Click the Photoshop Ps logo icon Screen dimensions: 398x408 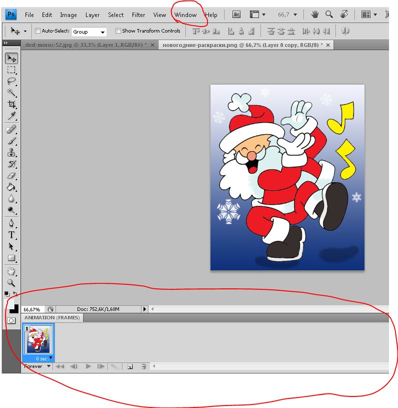click(x=11, y=15)
